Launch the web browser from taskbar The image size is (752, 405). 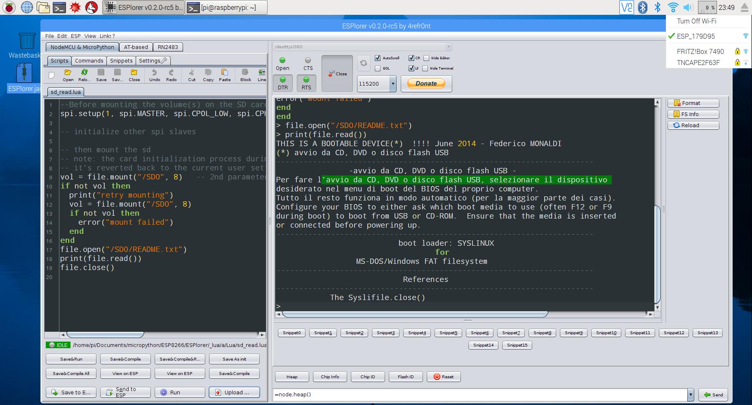27,7
